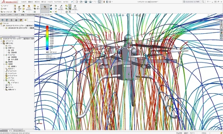The width and height of the screenshot is (223, 134).
Task: Open the DisplayManager color-ball panel tab
Action: tap(21, 20)
